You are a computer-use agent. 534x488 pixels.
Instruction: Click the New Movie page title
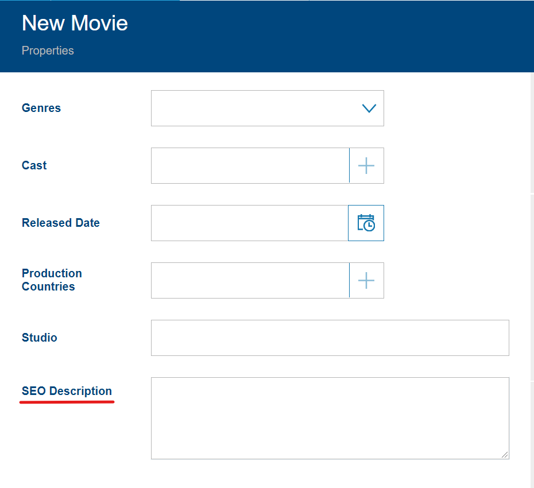pos(75,24)
